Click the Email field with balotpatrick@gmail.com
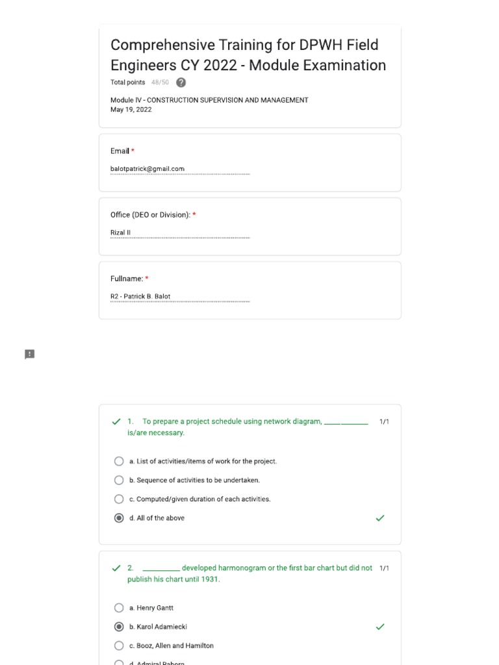The image size is (499, 665). point(180,169)
